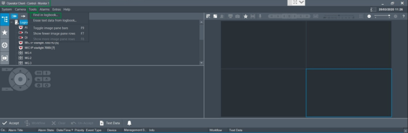Image resolution: width=408 pixels, height=133 pixels.
Task: Sort by Alarm Title column
Action: click(16, 130)
